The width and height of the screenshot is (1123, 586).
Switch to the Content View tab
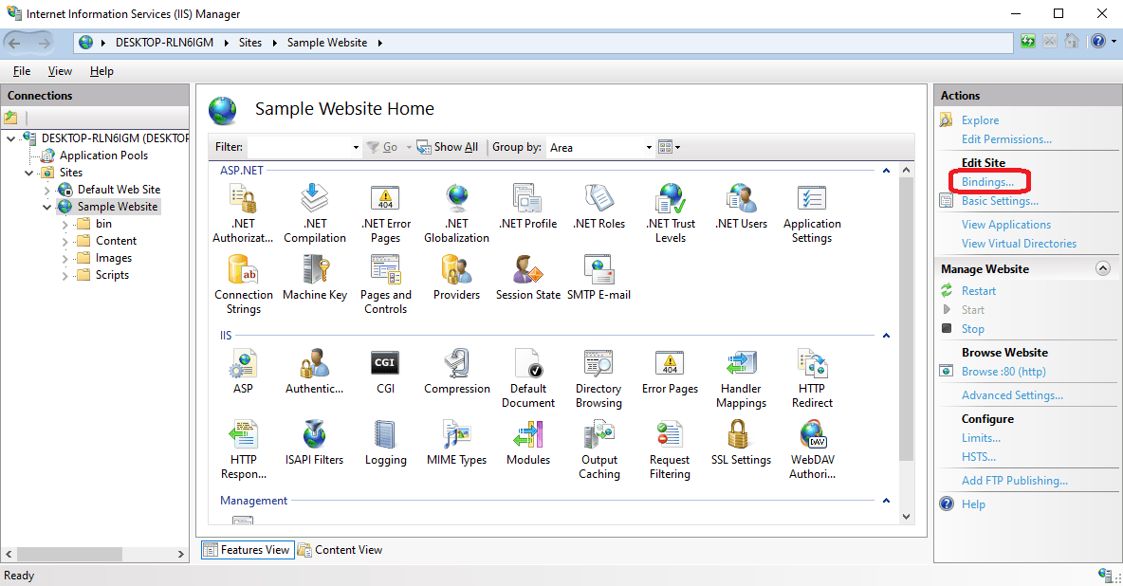point(341,549)
